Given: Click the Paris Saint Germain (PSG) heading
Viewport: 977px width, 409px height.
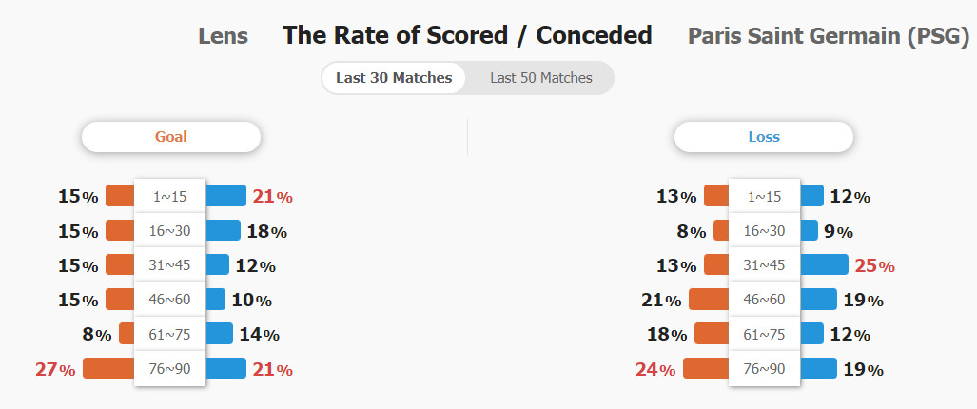Looking at the screenshot, I should coord(828,36).
